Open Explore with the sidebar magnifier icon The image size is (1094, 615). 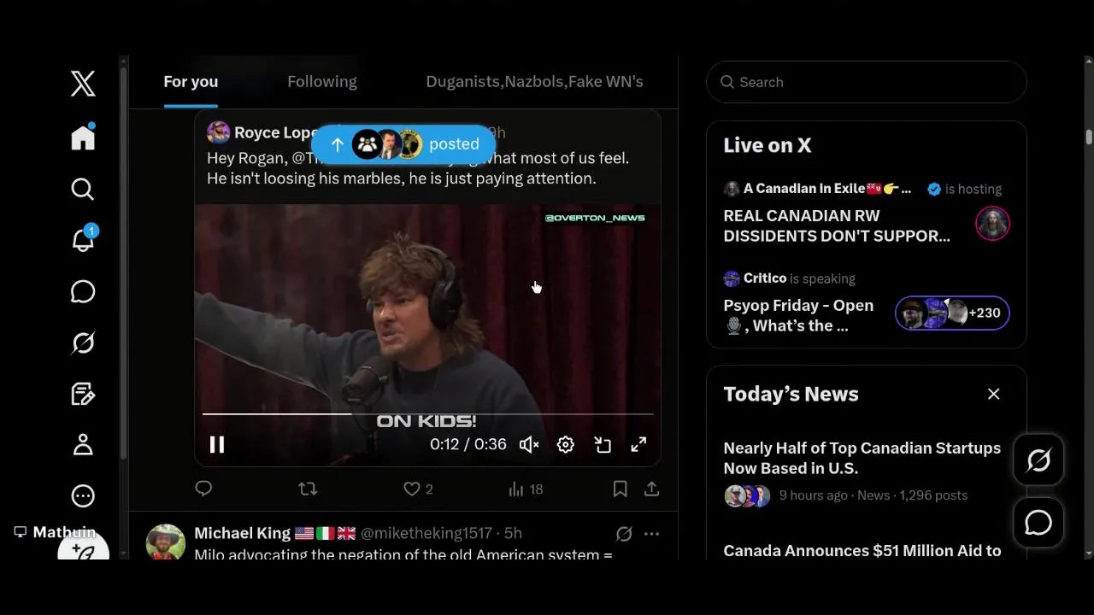tap(83, 189)
